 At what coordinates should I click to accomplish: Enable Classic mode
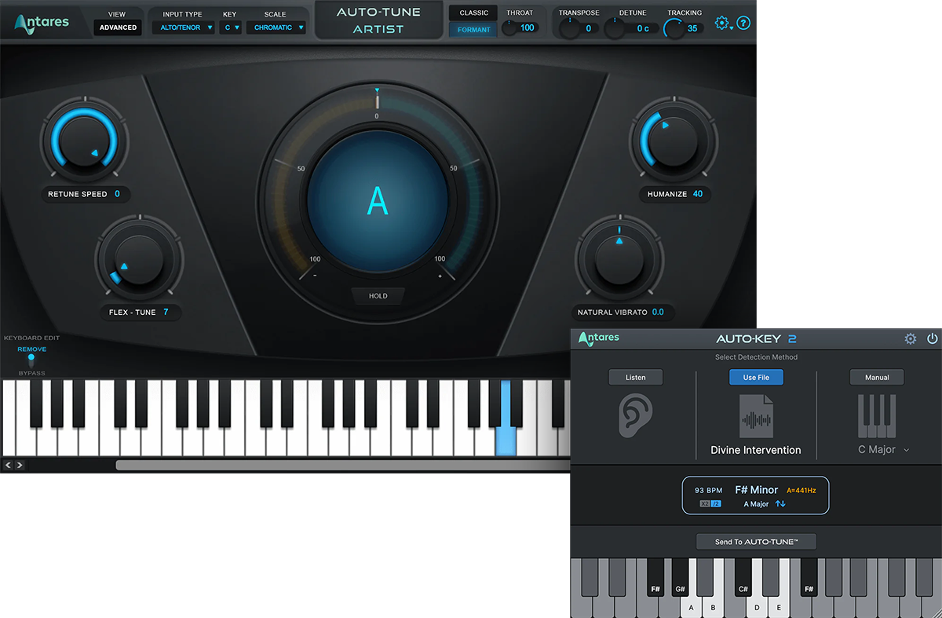coord(473,13)
